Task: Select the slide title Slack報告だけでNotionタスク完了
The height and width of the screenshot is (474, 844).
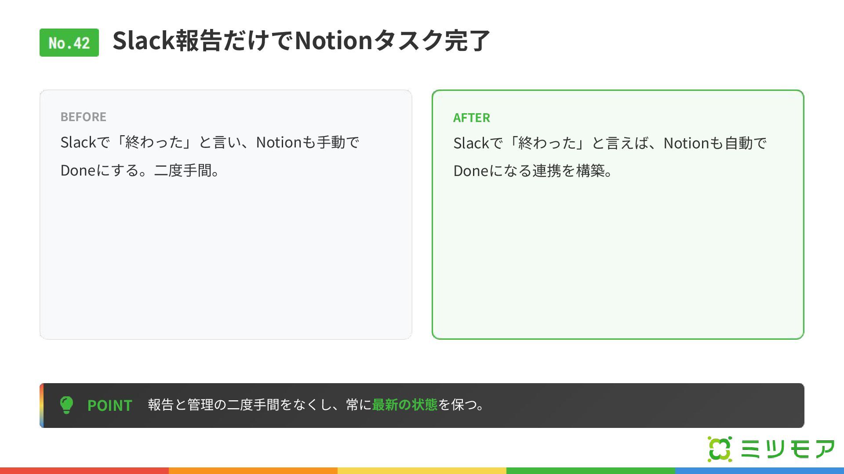Action: 301,40
